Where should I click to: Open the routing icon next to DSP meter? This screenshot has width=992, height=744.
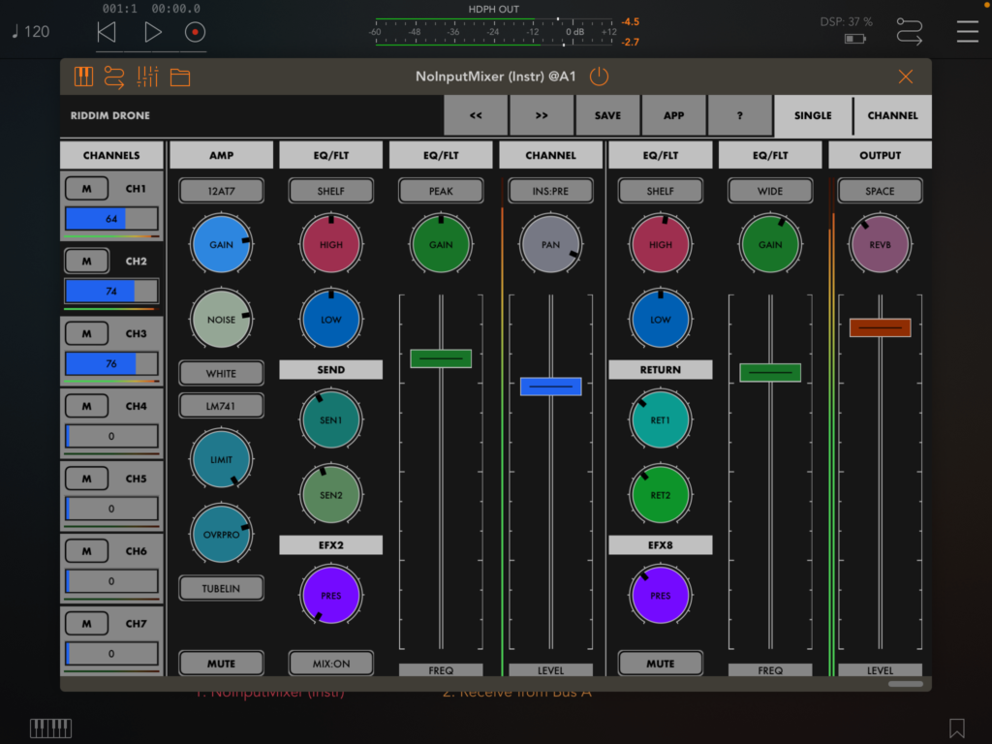coord(909,31)
